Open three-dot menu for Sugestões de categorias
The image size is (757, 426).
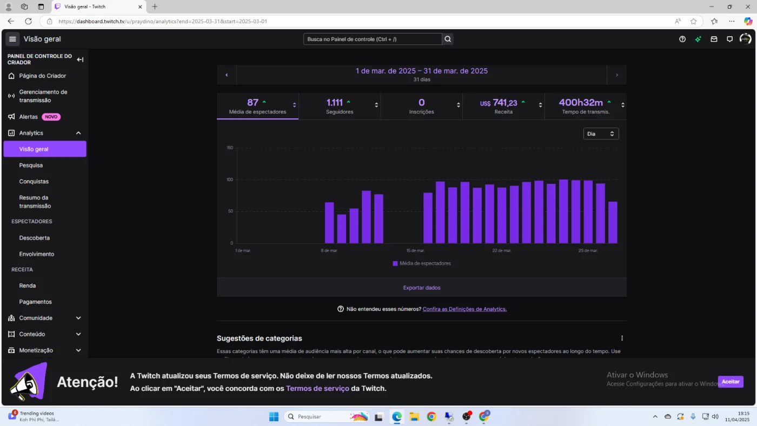[x=622, y=338]
